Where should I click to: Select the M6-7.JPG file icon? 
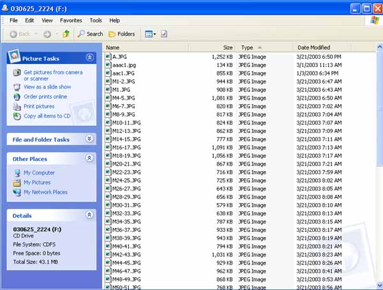(x=108, y=106)
